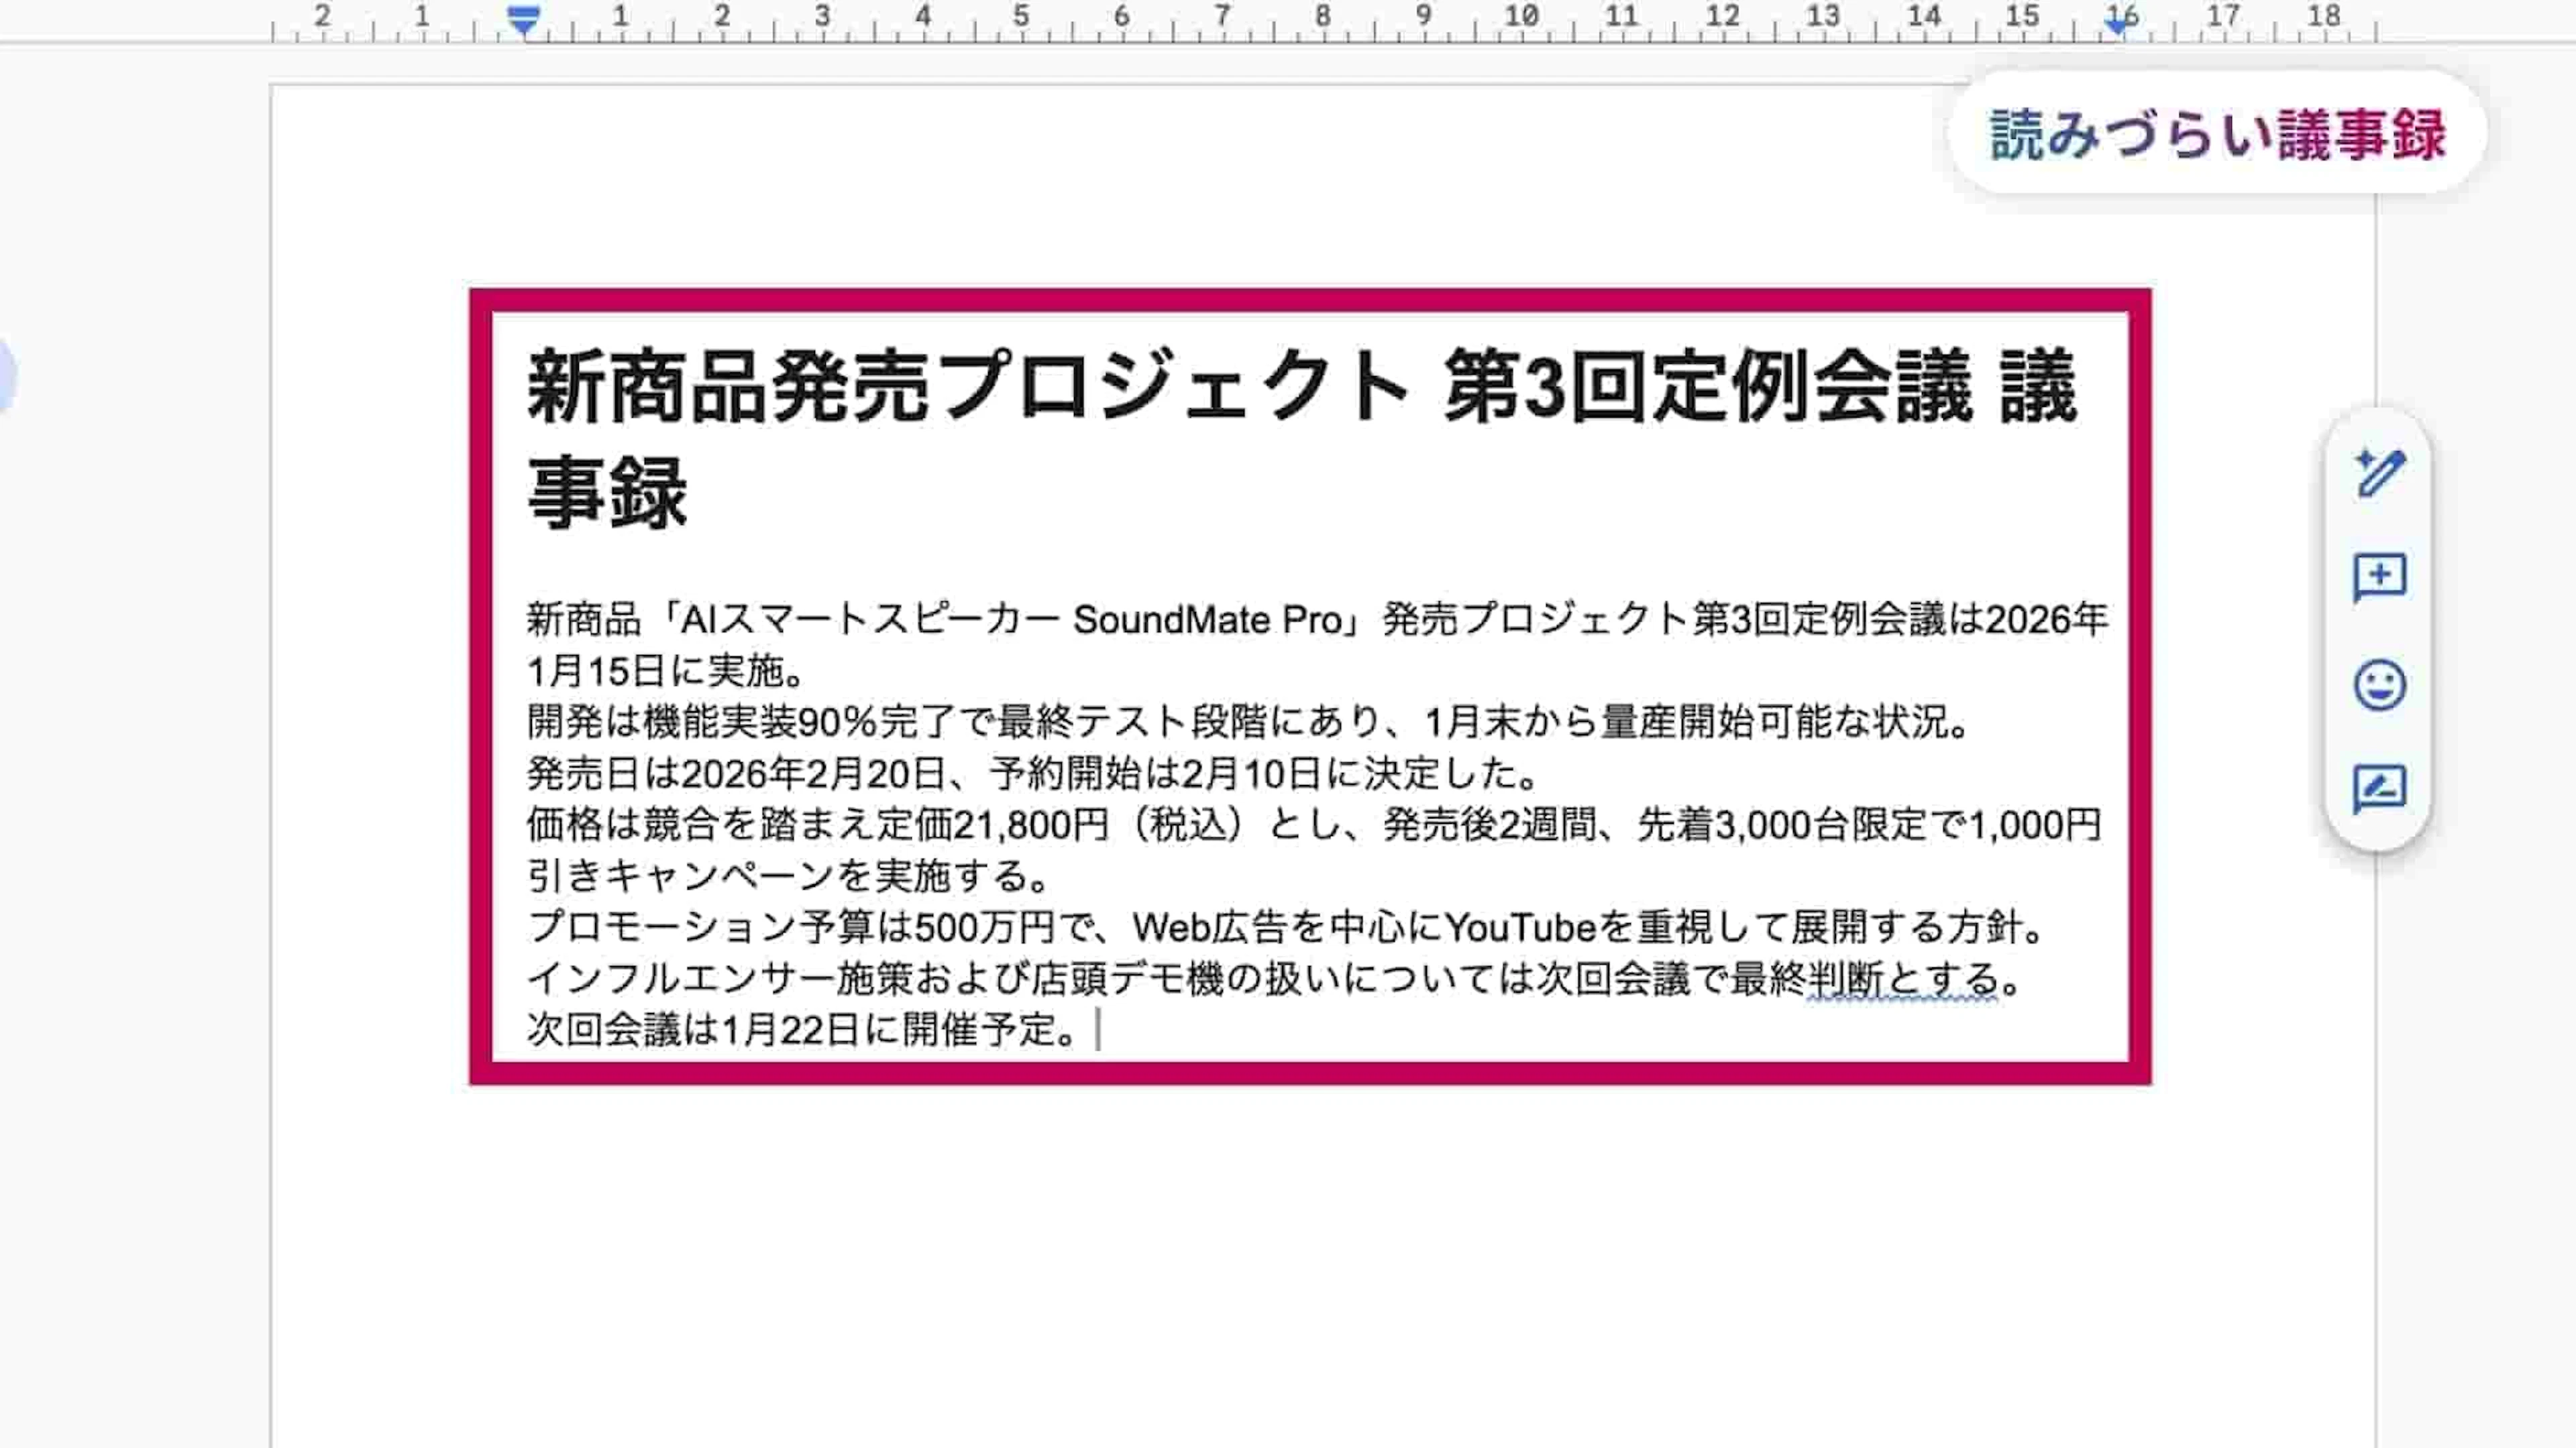Click the add comment icon
Screen dimensions: 2576x1448
(x=2379, y=578)
